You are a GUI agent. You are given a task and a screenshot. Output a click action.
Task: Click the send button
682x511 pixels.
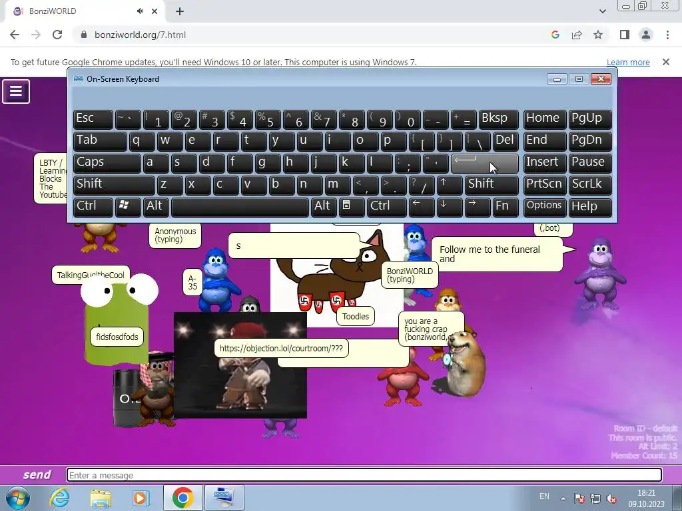point(37,475)
